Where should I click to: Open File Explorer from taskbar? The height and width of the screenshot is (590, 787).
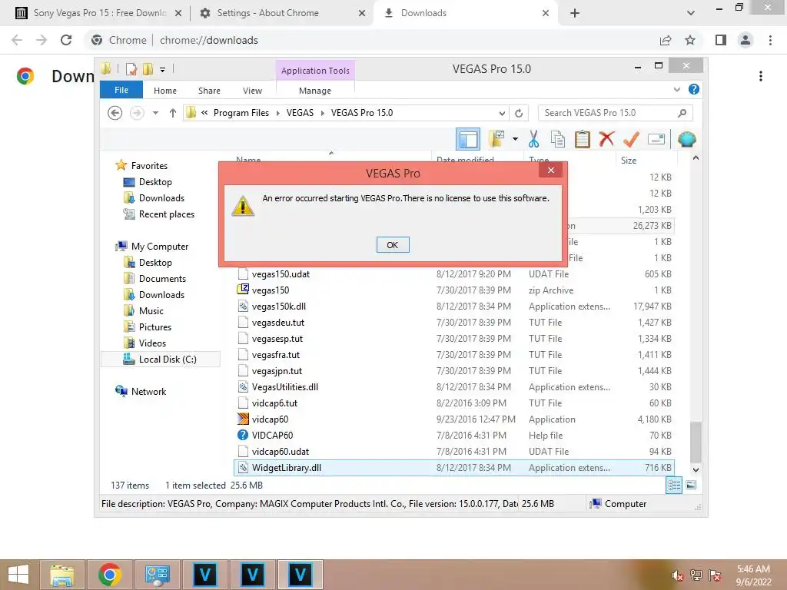(61, 575)
